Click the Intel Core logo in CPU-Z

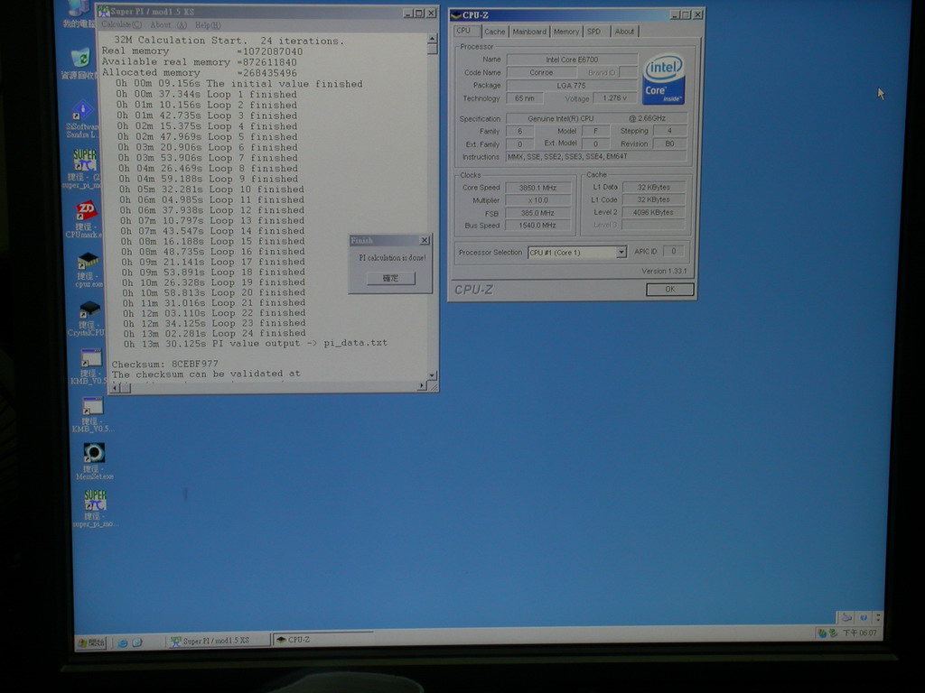(x=664, y=79)
